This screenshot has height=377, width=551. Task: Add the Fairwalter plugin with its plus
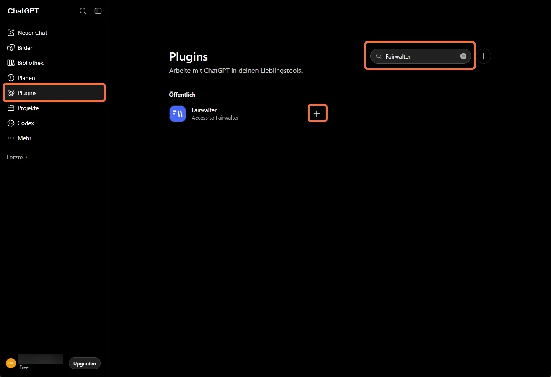[317, 113]
